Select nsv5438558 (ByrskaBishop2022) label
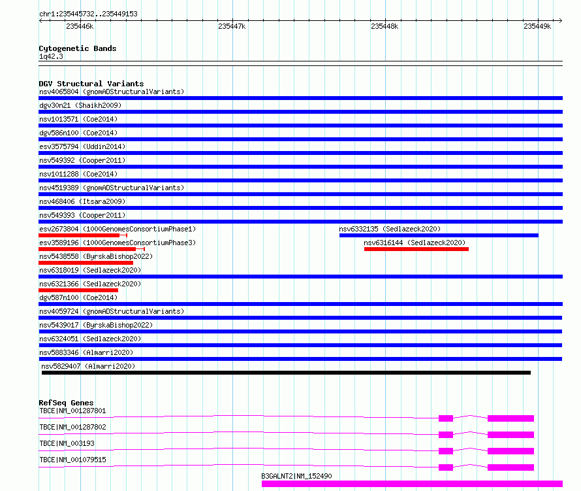This screenshot has width=581, height=491. pos(96,256)
